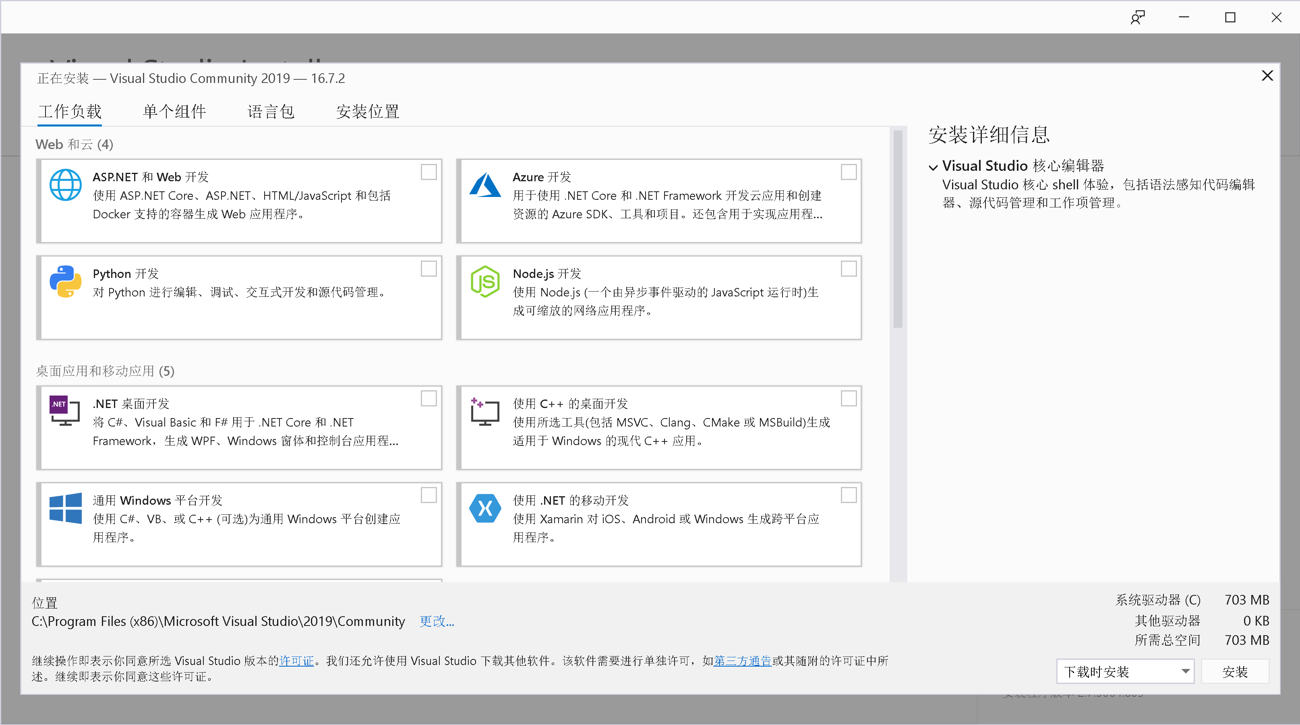1300x725 pixels.
Task: Check the 使用 .NET 的移动开发 checkbox
Action: (x=848, y=496)
